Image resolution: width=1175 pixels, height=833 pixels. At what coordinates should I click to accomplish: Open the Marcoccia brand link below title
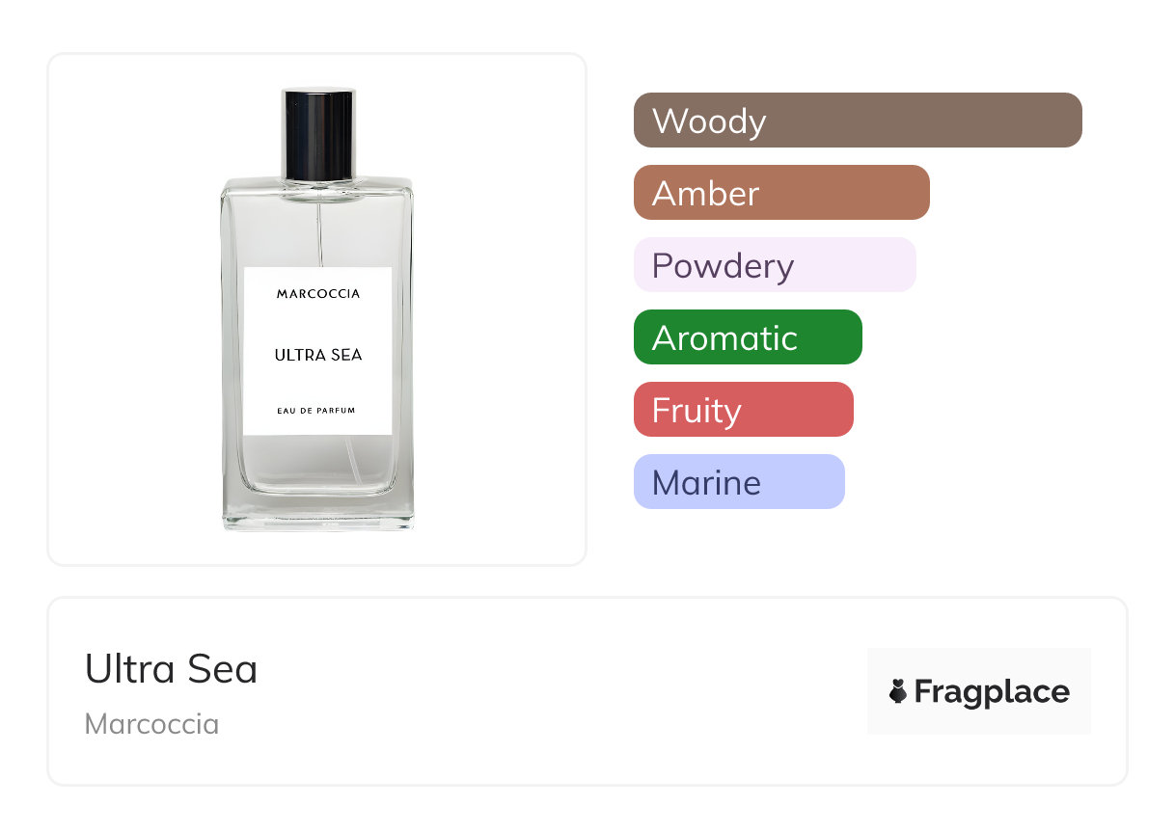click(151, 724)
